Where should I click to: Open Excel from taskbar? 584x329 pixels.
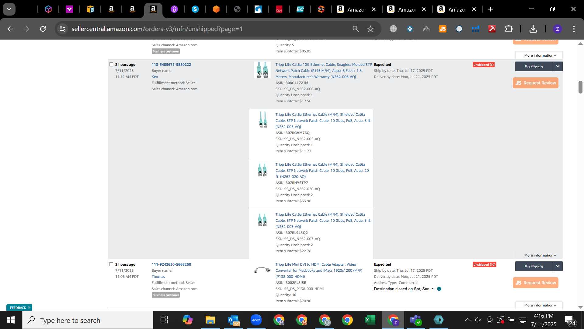point(370,320)
